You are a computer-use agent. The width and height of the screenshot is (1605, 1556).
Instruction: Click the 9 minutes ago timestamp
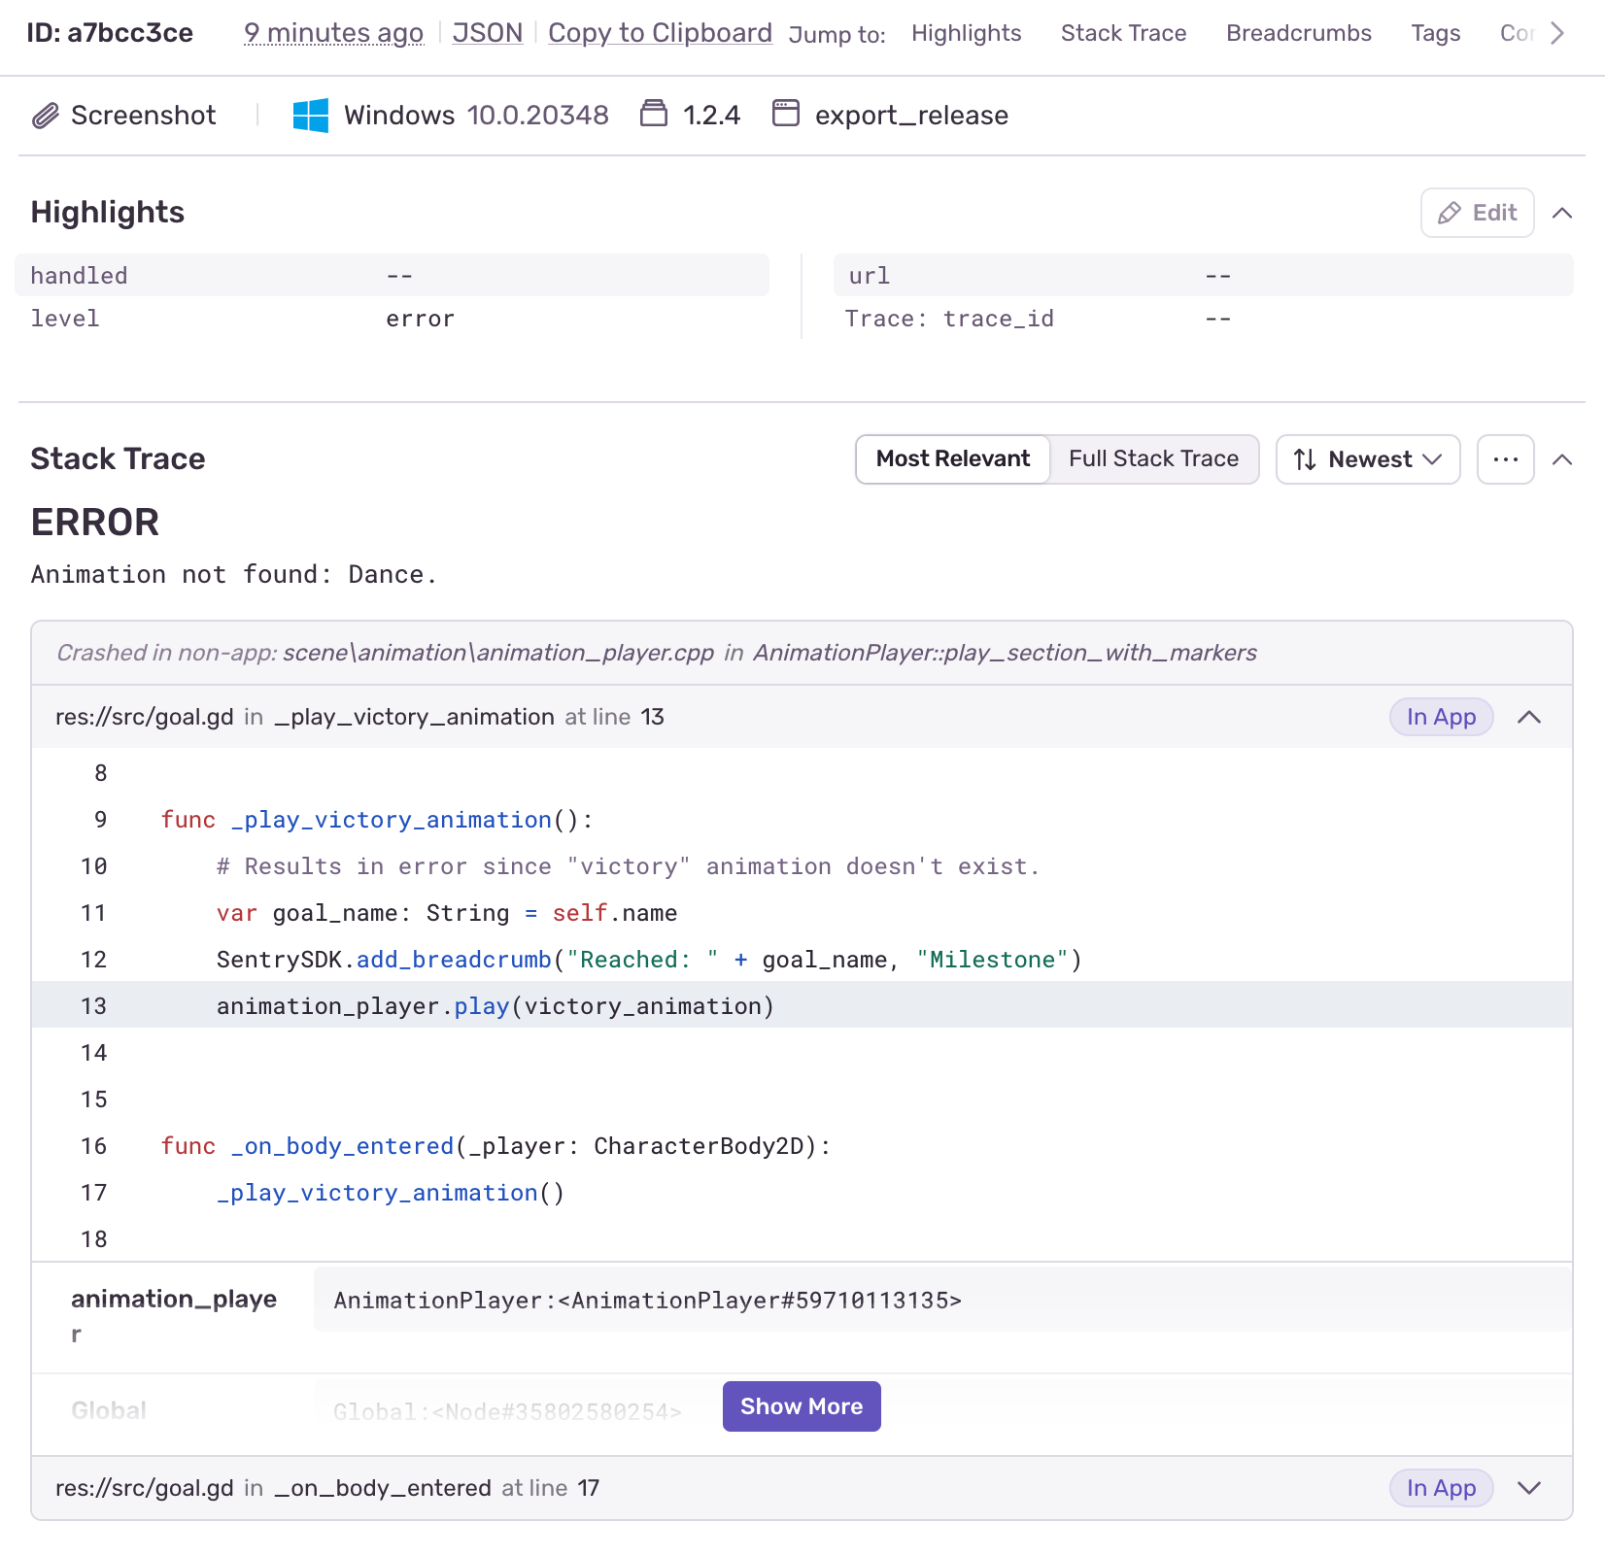[333, 33]
